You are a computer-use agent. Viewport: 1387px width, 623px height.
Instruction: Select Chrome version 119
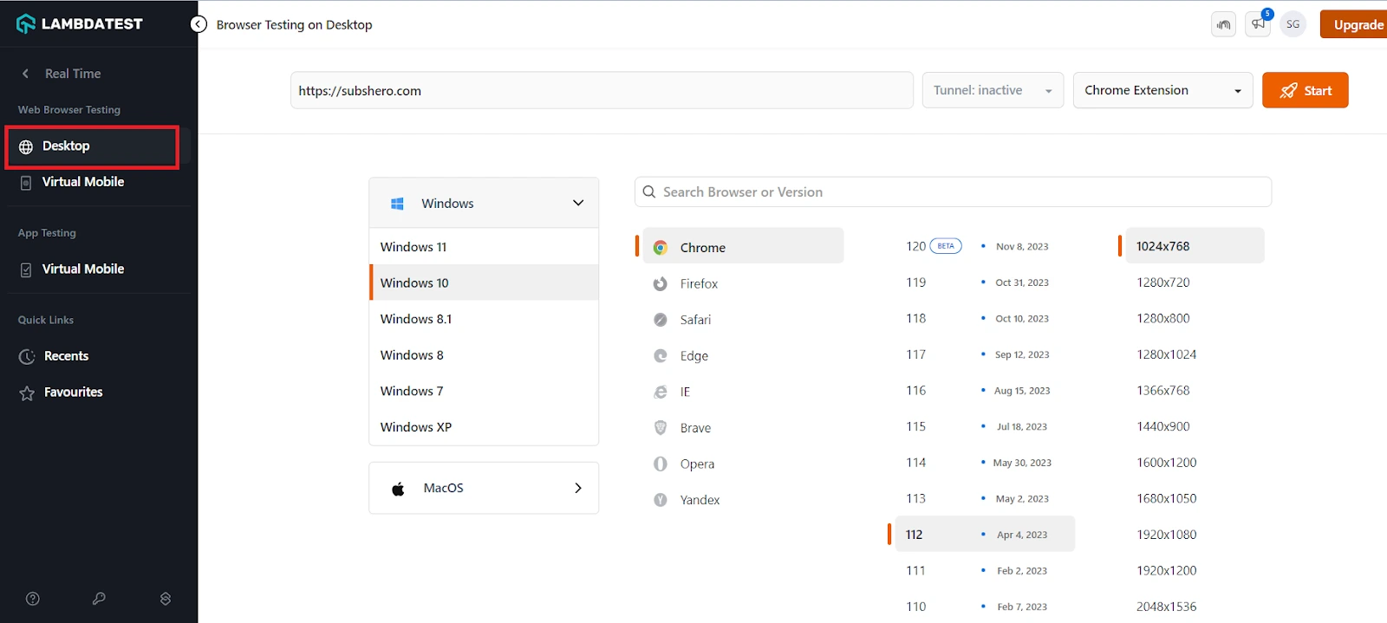click(x=916, y=282)
